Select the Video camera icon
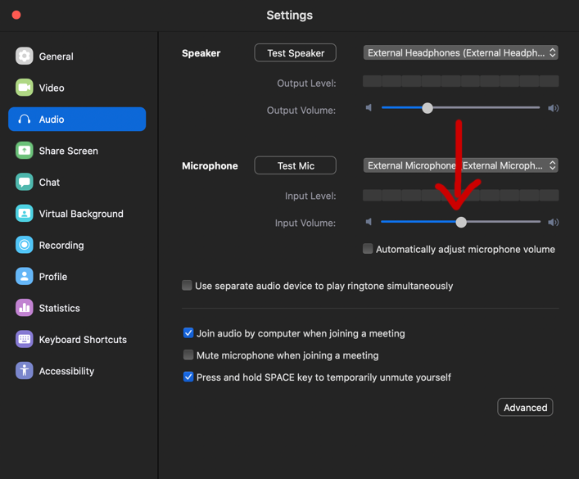The width and height of the screenshot is (579, 479). coord(25,88)
